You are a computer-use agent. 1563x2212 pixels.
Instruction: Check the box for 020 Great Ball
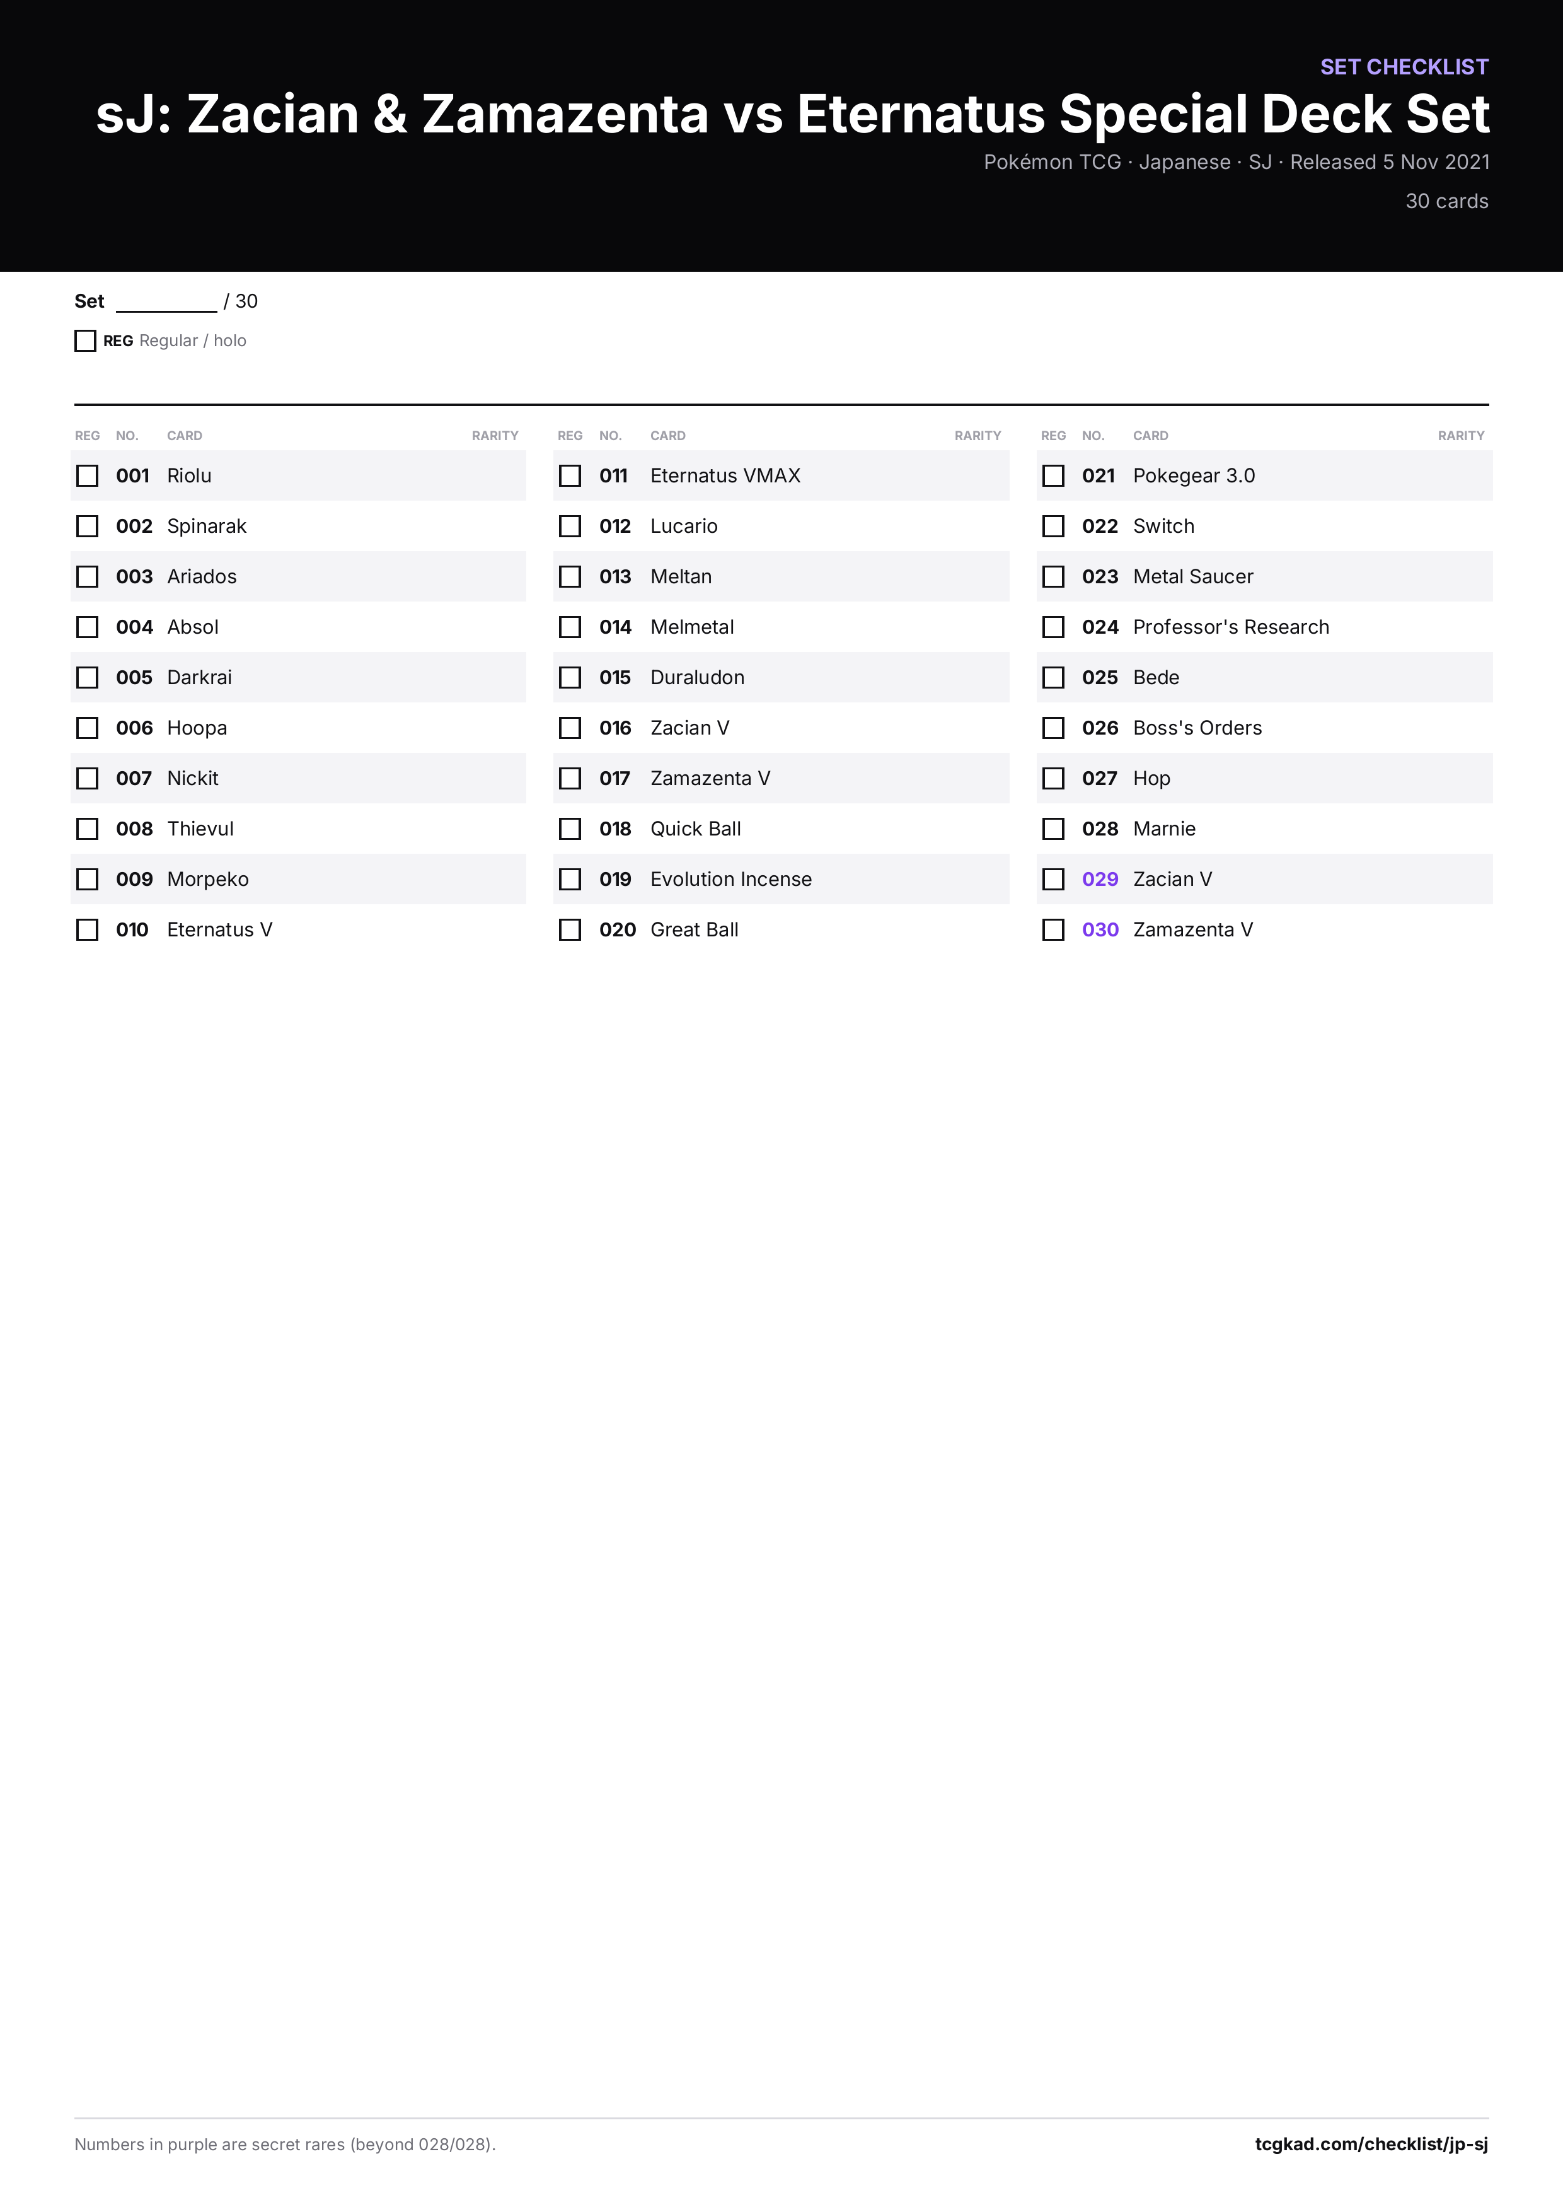point(570,929)
